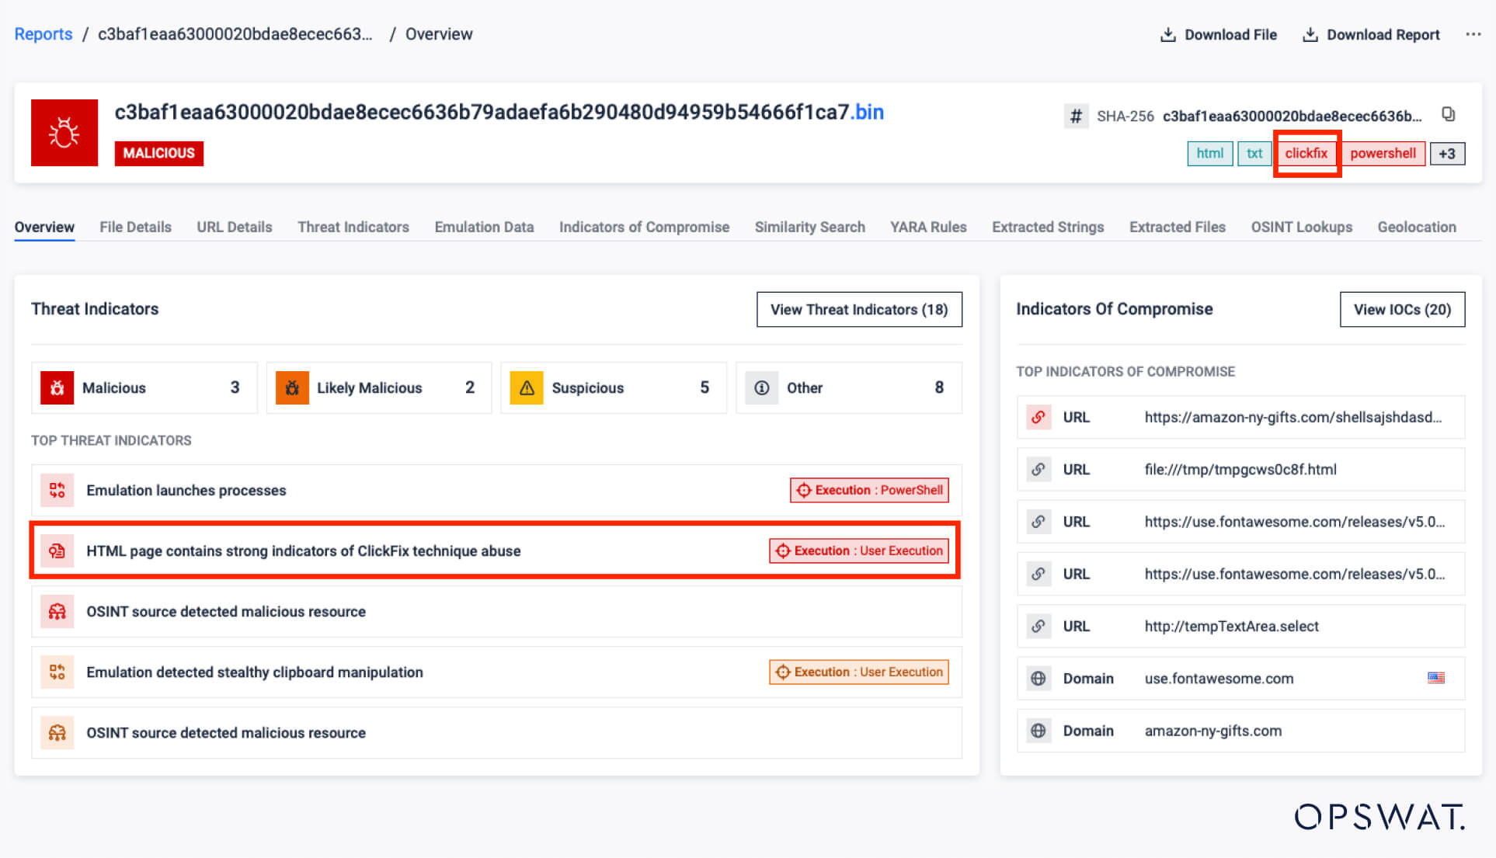1496x858 pixels.
Task: Click the hash symbol icon before SHA-256
Action: [x=1076, y=116]
